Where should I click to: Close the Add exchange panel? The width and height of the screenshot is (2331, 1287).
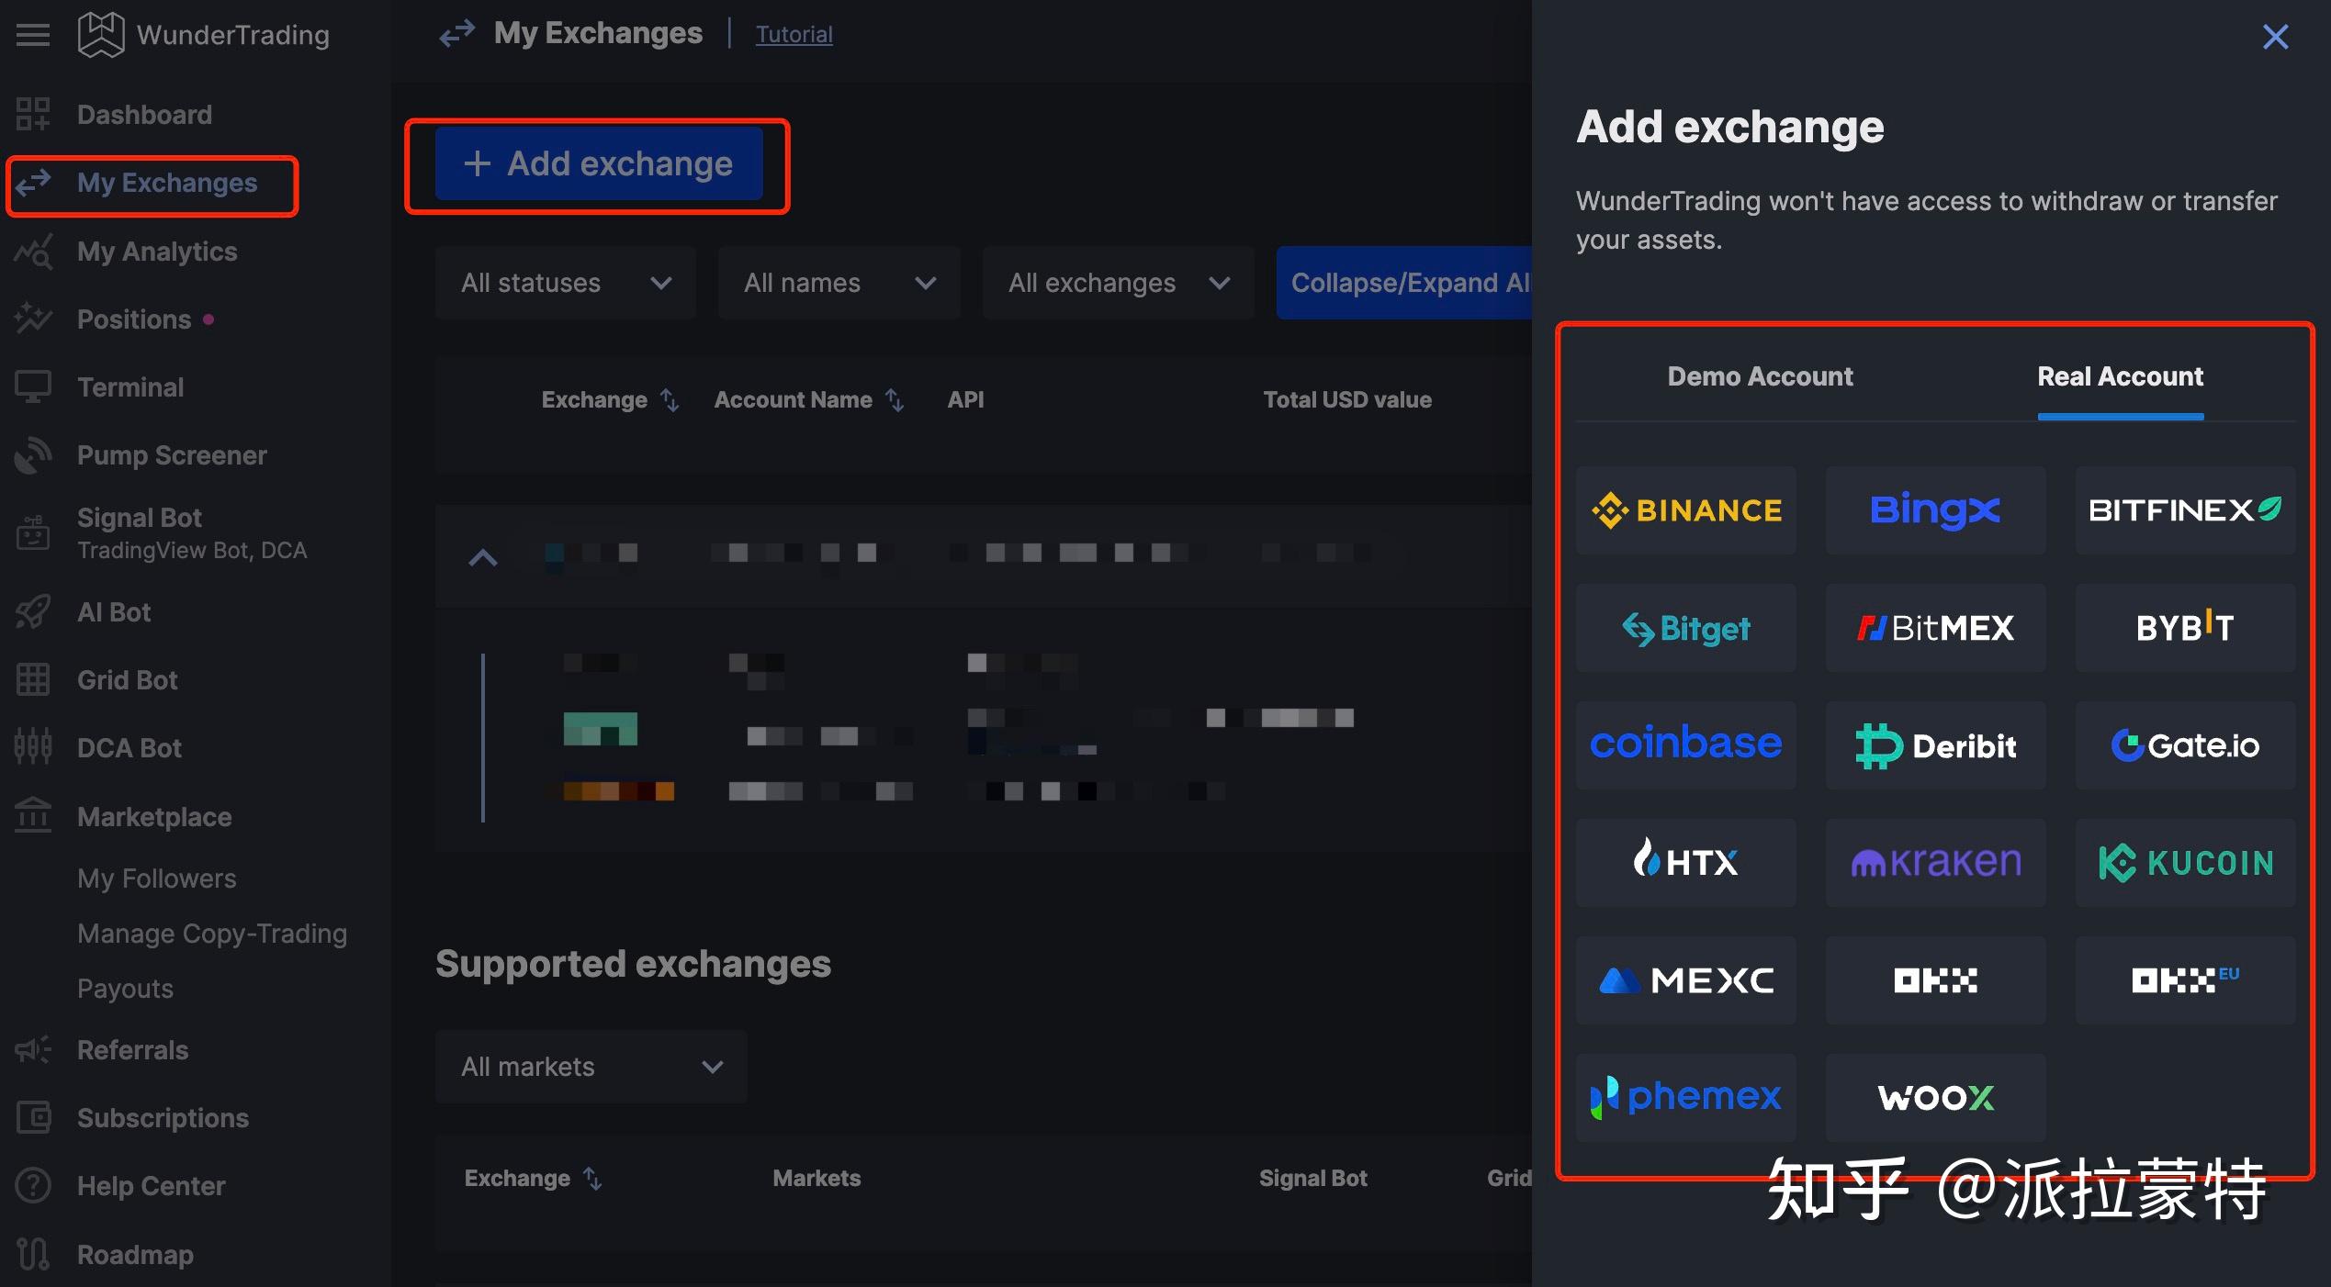(x=2275, y=37)
